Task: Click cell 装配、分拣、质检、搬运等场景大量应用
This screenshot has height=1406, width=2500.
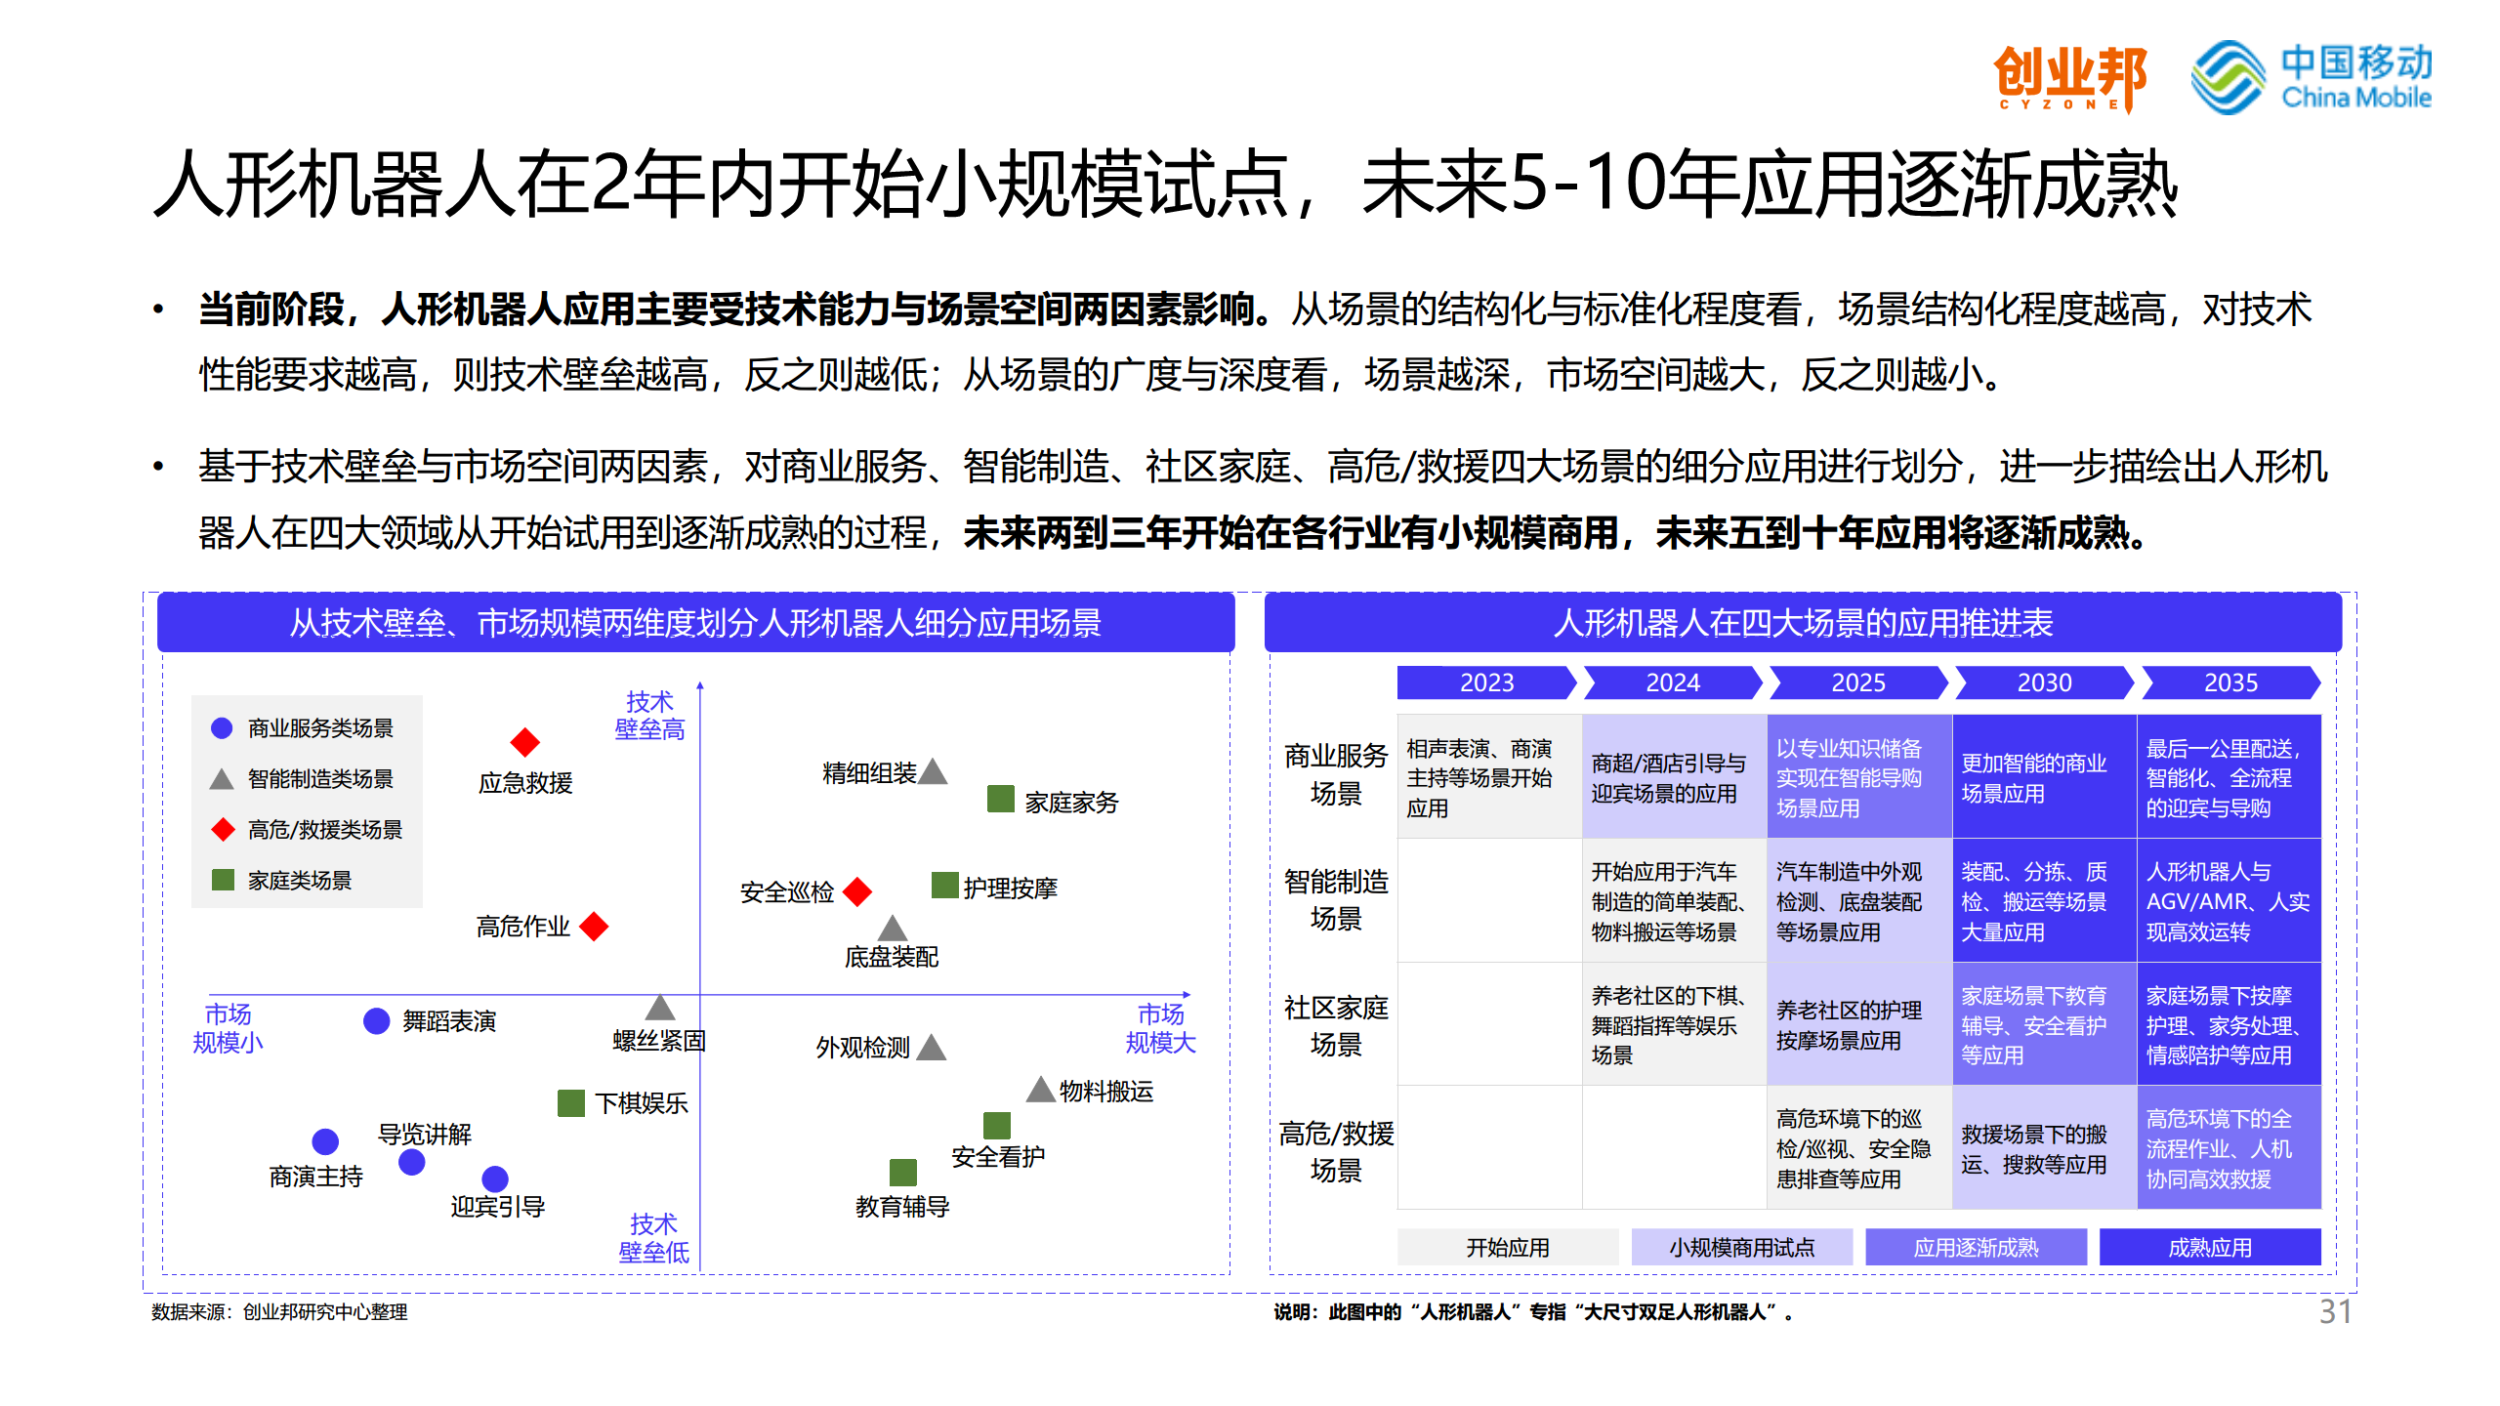Action: (x=2044, y=901)
